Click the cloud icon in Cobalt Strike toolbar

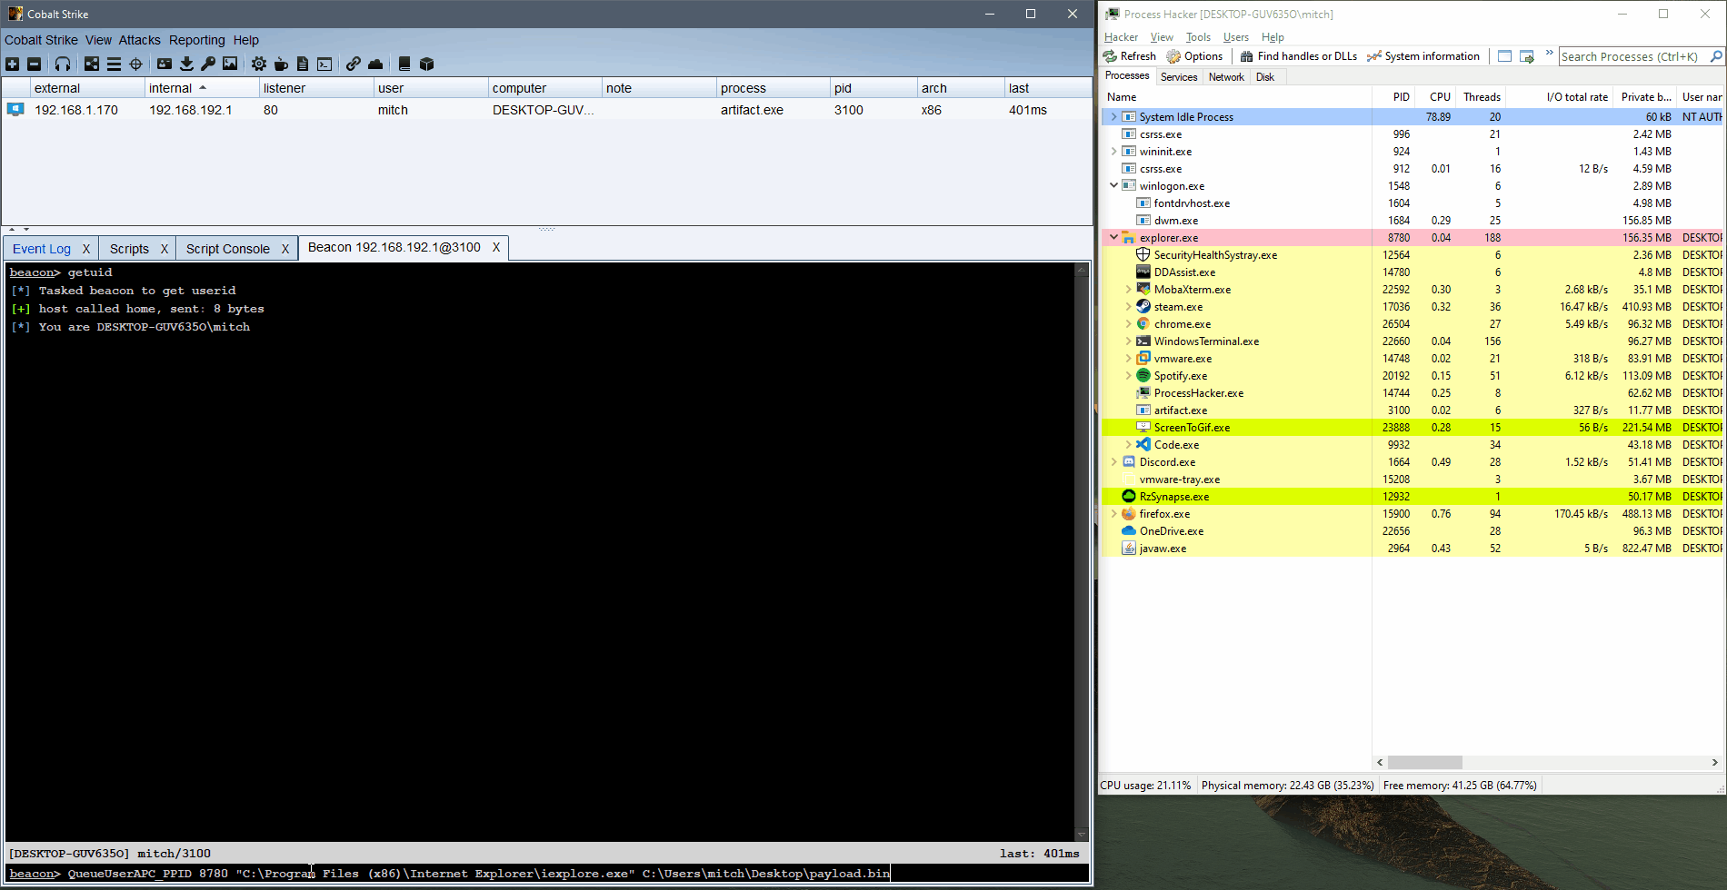375,64
